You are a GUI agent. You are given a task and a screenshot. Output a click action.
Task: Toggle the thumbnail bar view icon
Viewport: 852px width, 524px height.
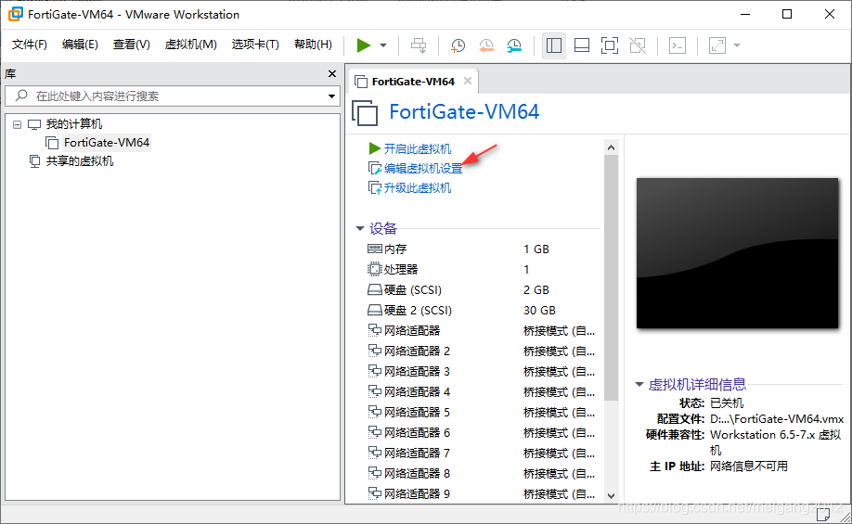582,45
